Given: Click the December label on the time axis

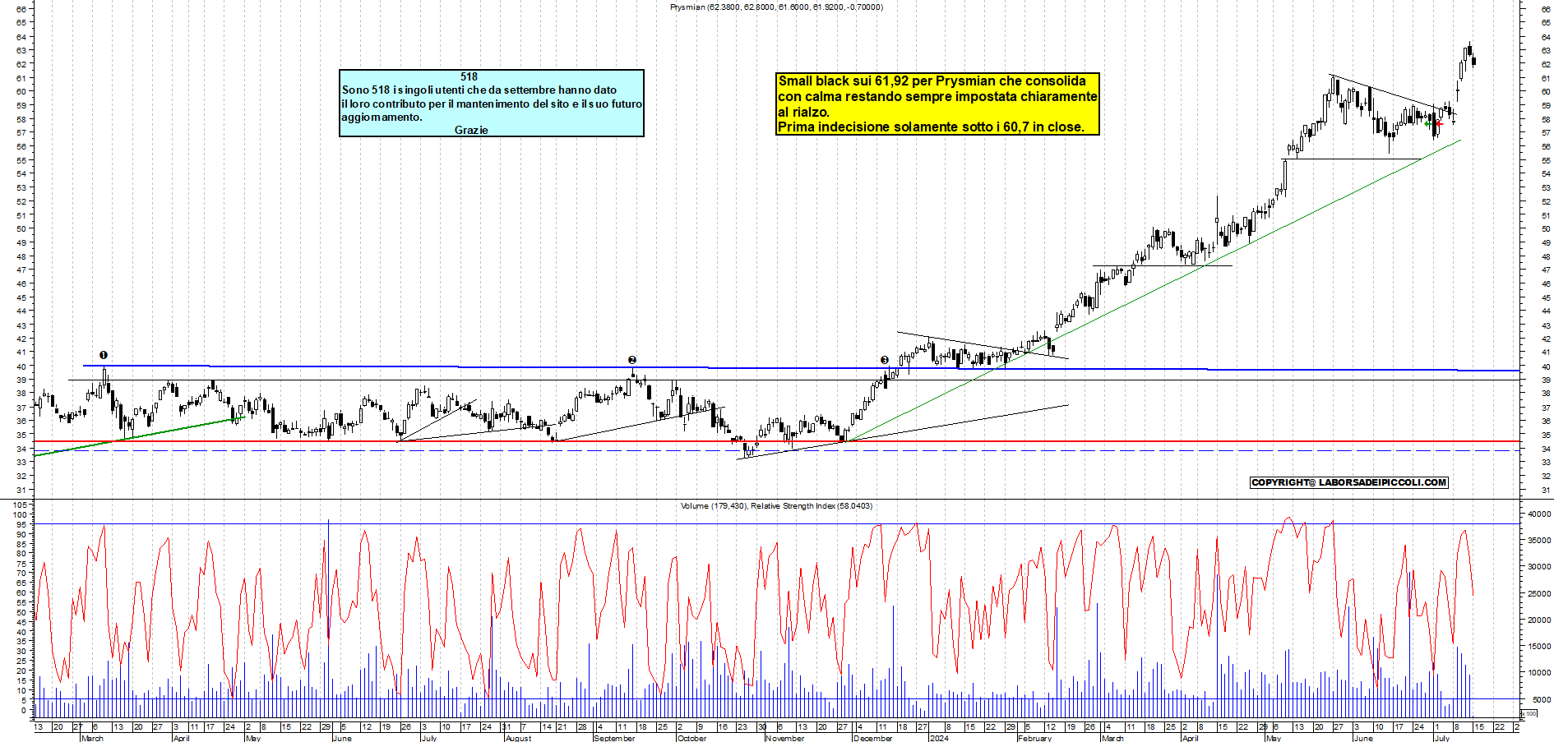Looking at the screenshot, I should tap(873, 738).
